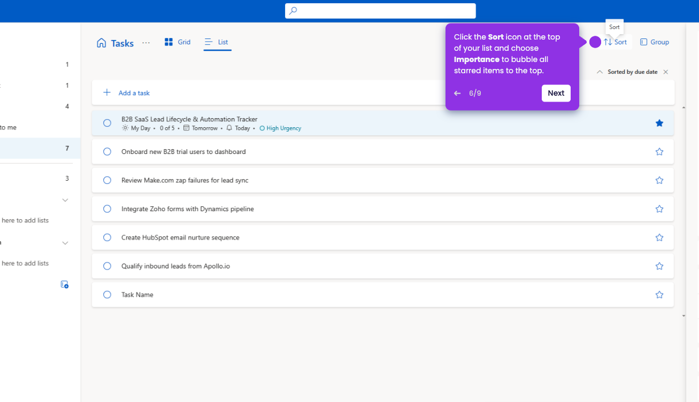Star the Task Name item
This screenshot has width=699, height=402.
pyautogui.click(x=659, y=295)
